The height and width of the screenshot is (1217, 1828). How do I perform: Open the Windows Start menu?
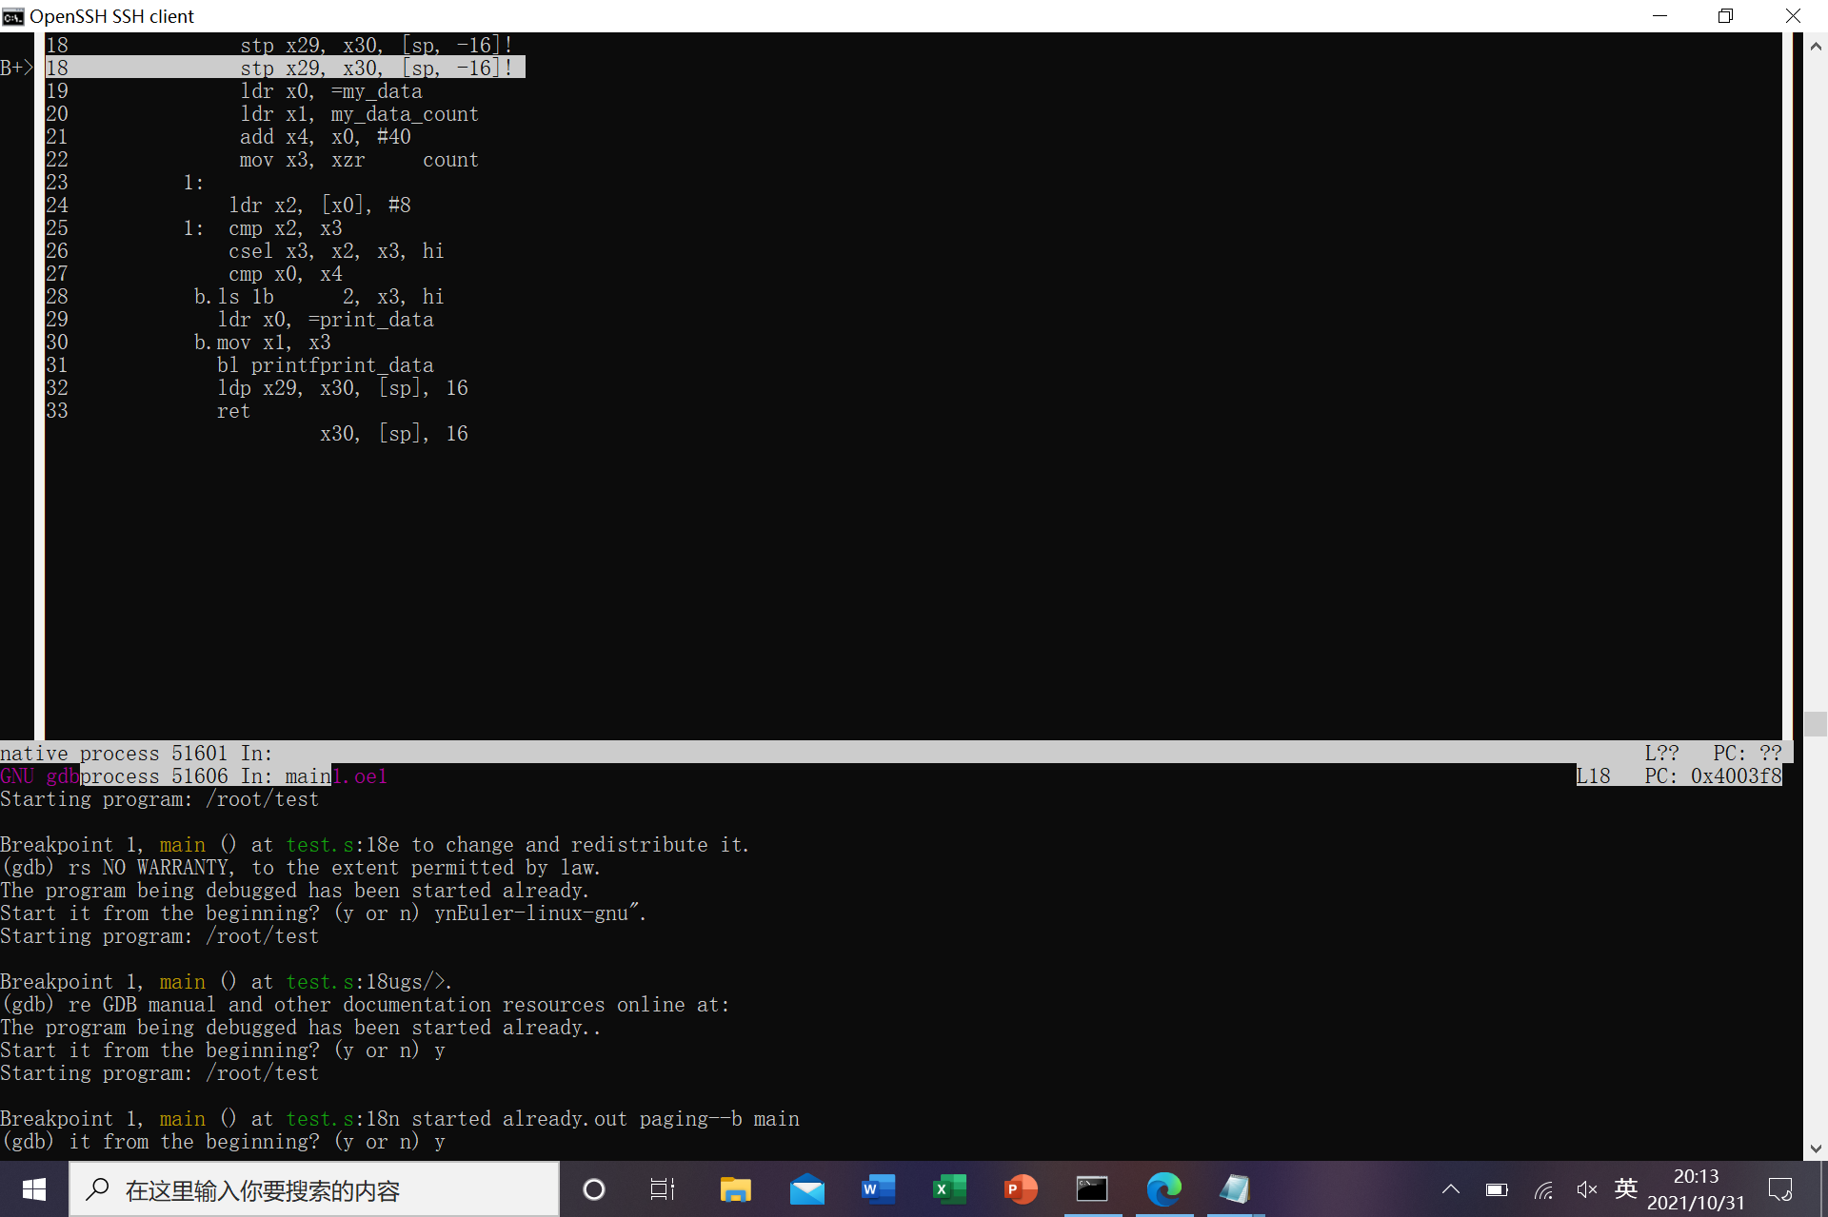[x=34, y=1189]
